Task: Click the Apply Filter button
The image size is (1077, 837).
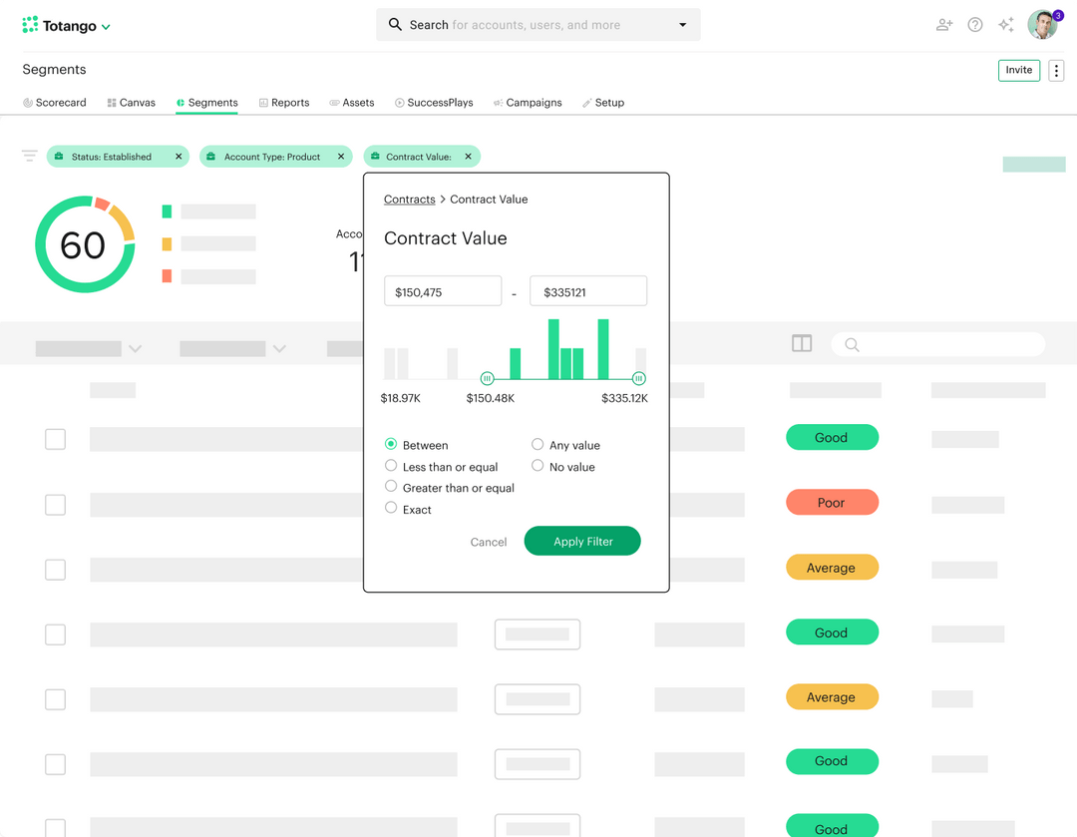Action: [x=582, y=542]
